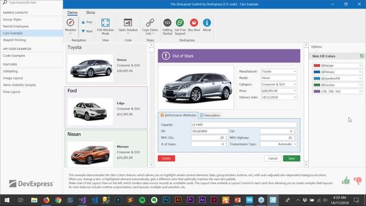Open Group Styles layout sample

click(12, 19)
